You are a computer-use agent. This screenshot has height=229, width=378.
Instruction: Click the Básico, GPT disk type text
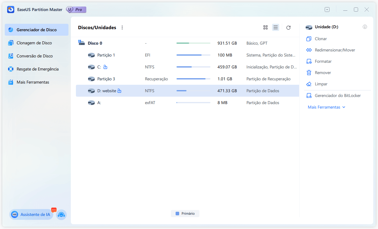(x=257, y=43)
